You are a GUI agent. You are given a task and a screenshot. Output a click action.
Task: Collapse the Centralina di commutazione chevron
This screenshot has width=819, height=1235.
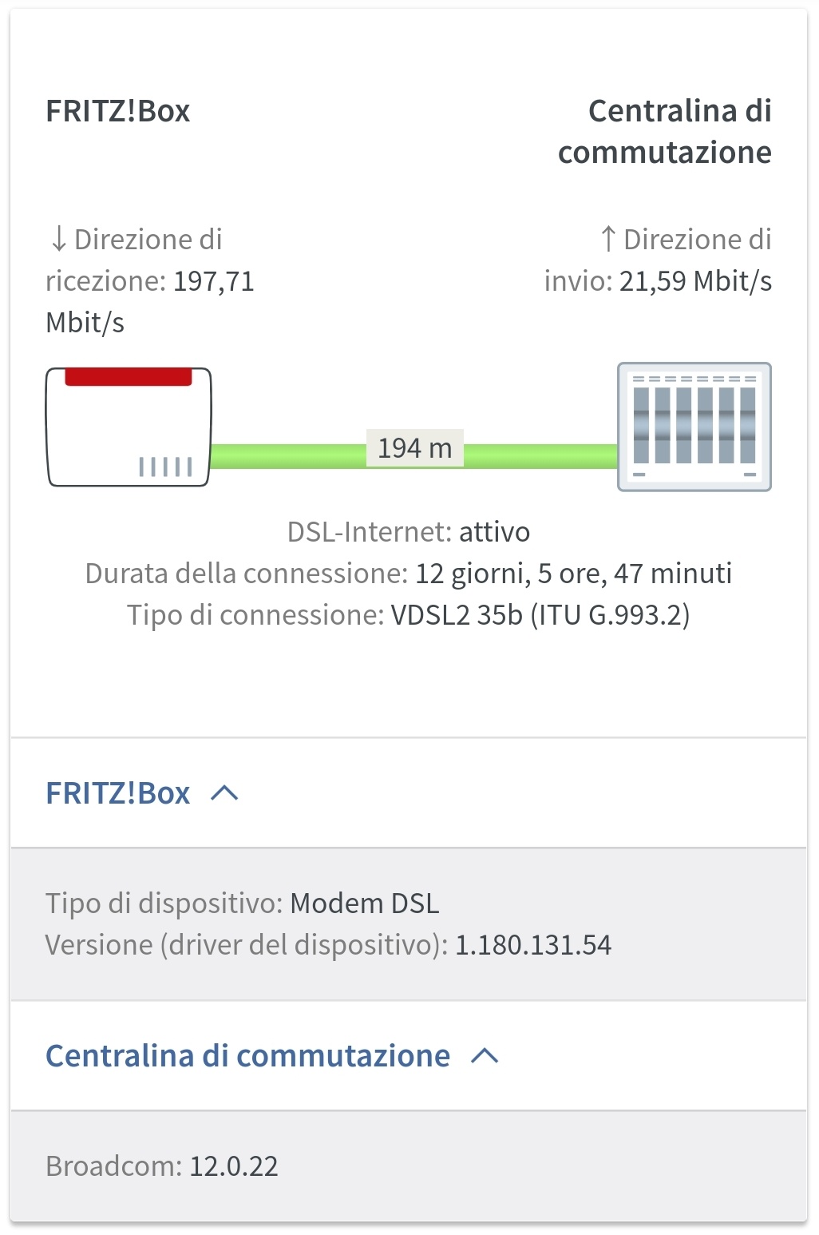tap(485, 1055)
